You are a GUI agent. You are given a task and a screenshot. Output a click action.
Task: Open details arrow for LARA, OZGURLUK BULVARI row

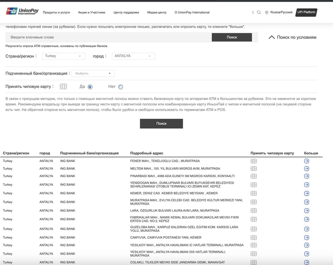coord(306,211)
